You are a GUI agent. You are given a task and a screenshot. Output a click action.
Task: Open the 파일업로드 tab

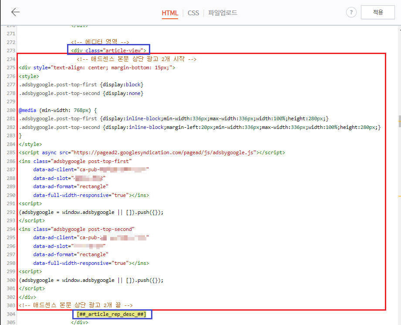click(222, 13)
